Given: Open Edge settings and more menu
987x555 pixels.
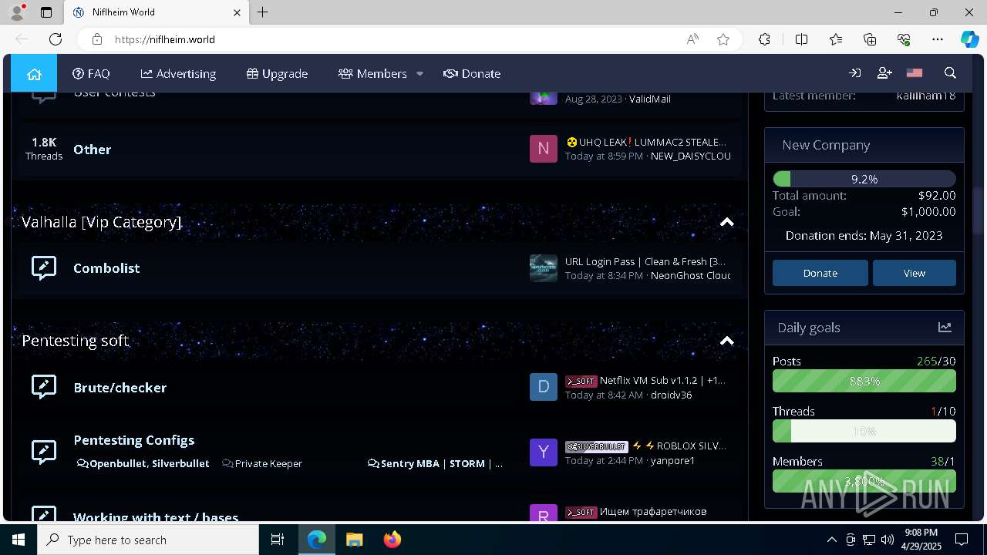Looking at the screenshot, I should (938, 39).
